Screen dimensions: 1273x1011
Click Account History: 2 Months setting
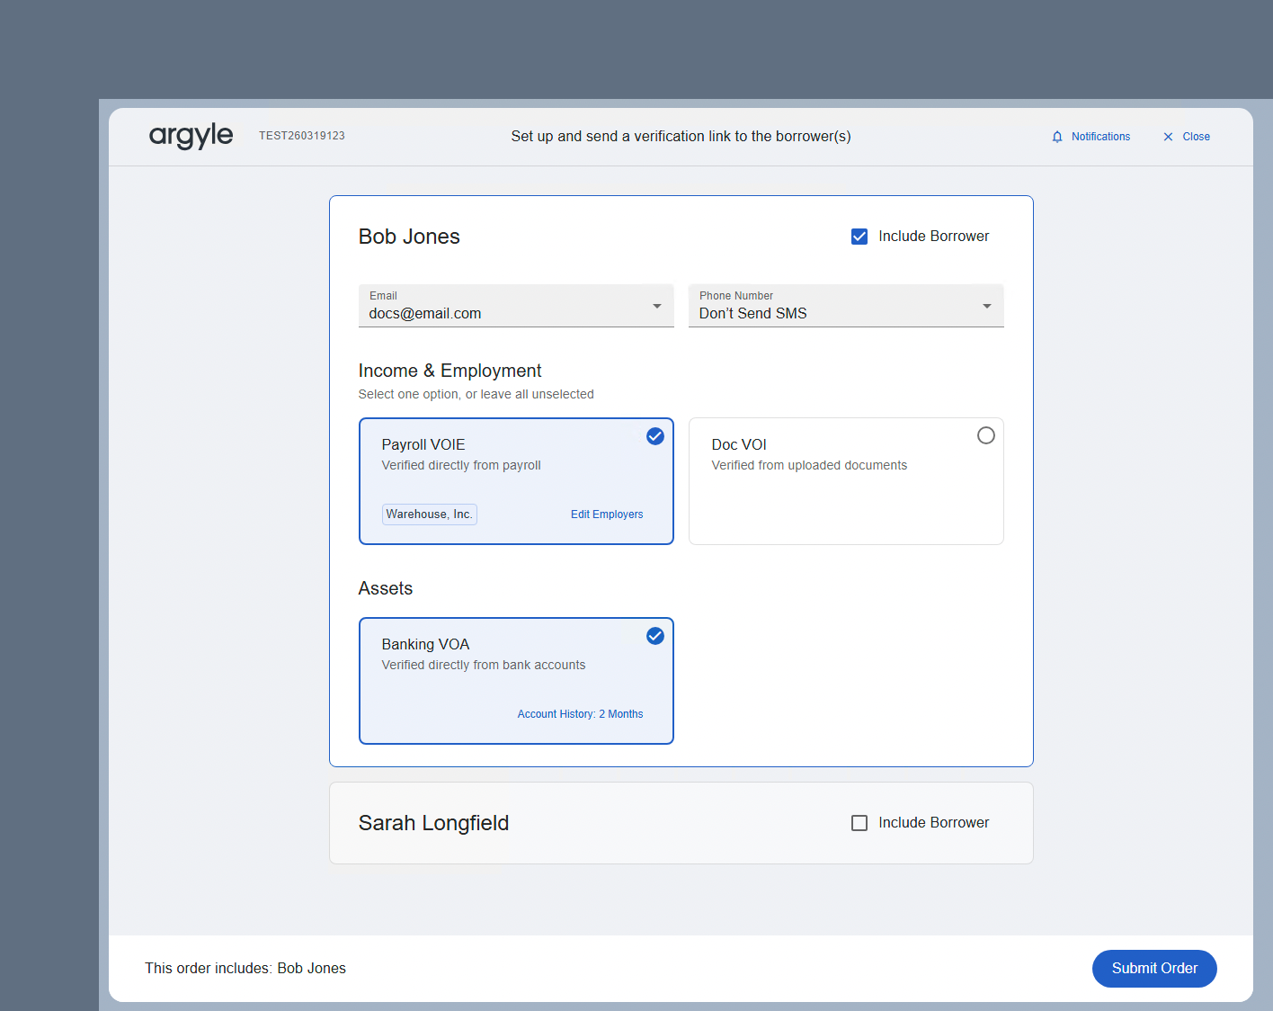click(x=580, y=713)
